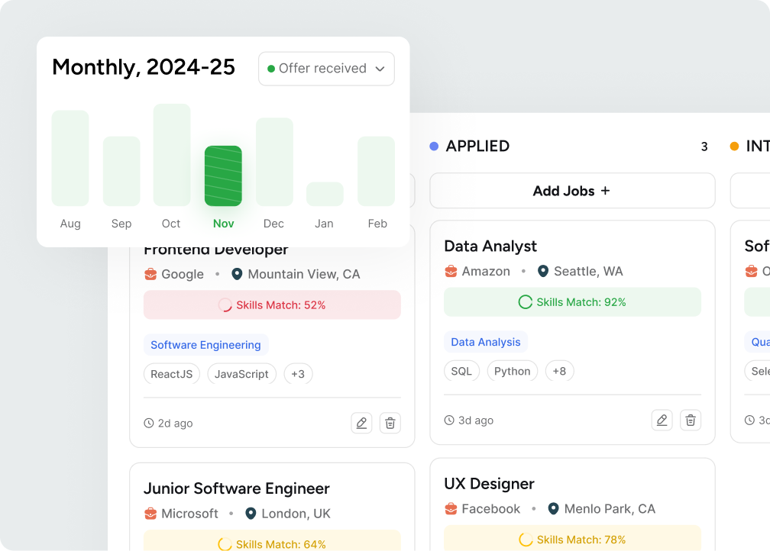This screenshot has height=551, width=770.
Task: Click the Skills Match 78% bar
Action: coord(572,539)
